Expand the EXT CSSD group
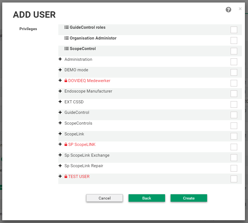The width and height of the screenshot is (248, 223). pos(60,102)
